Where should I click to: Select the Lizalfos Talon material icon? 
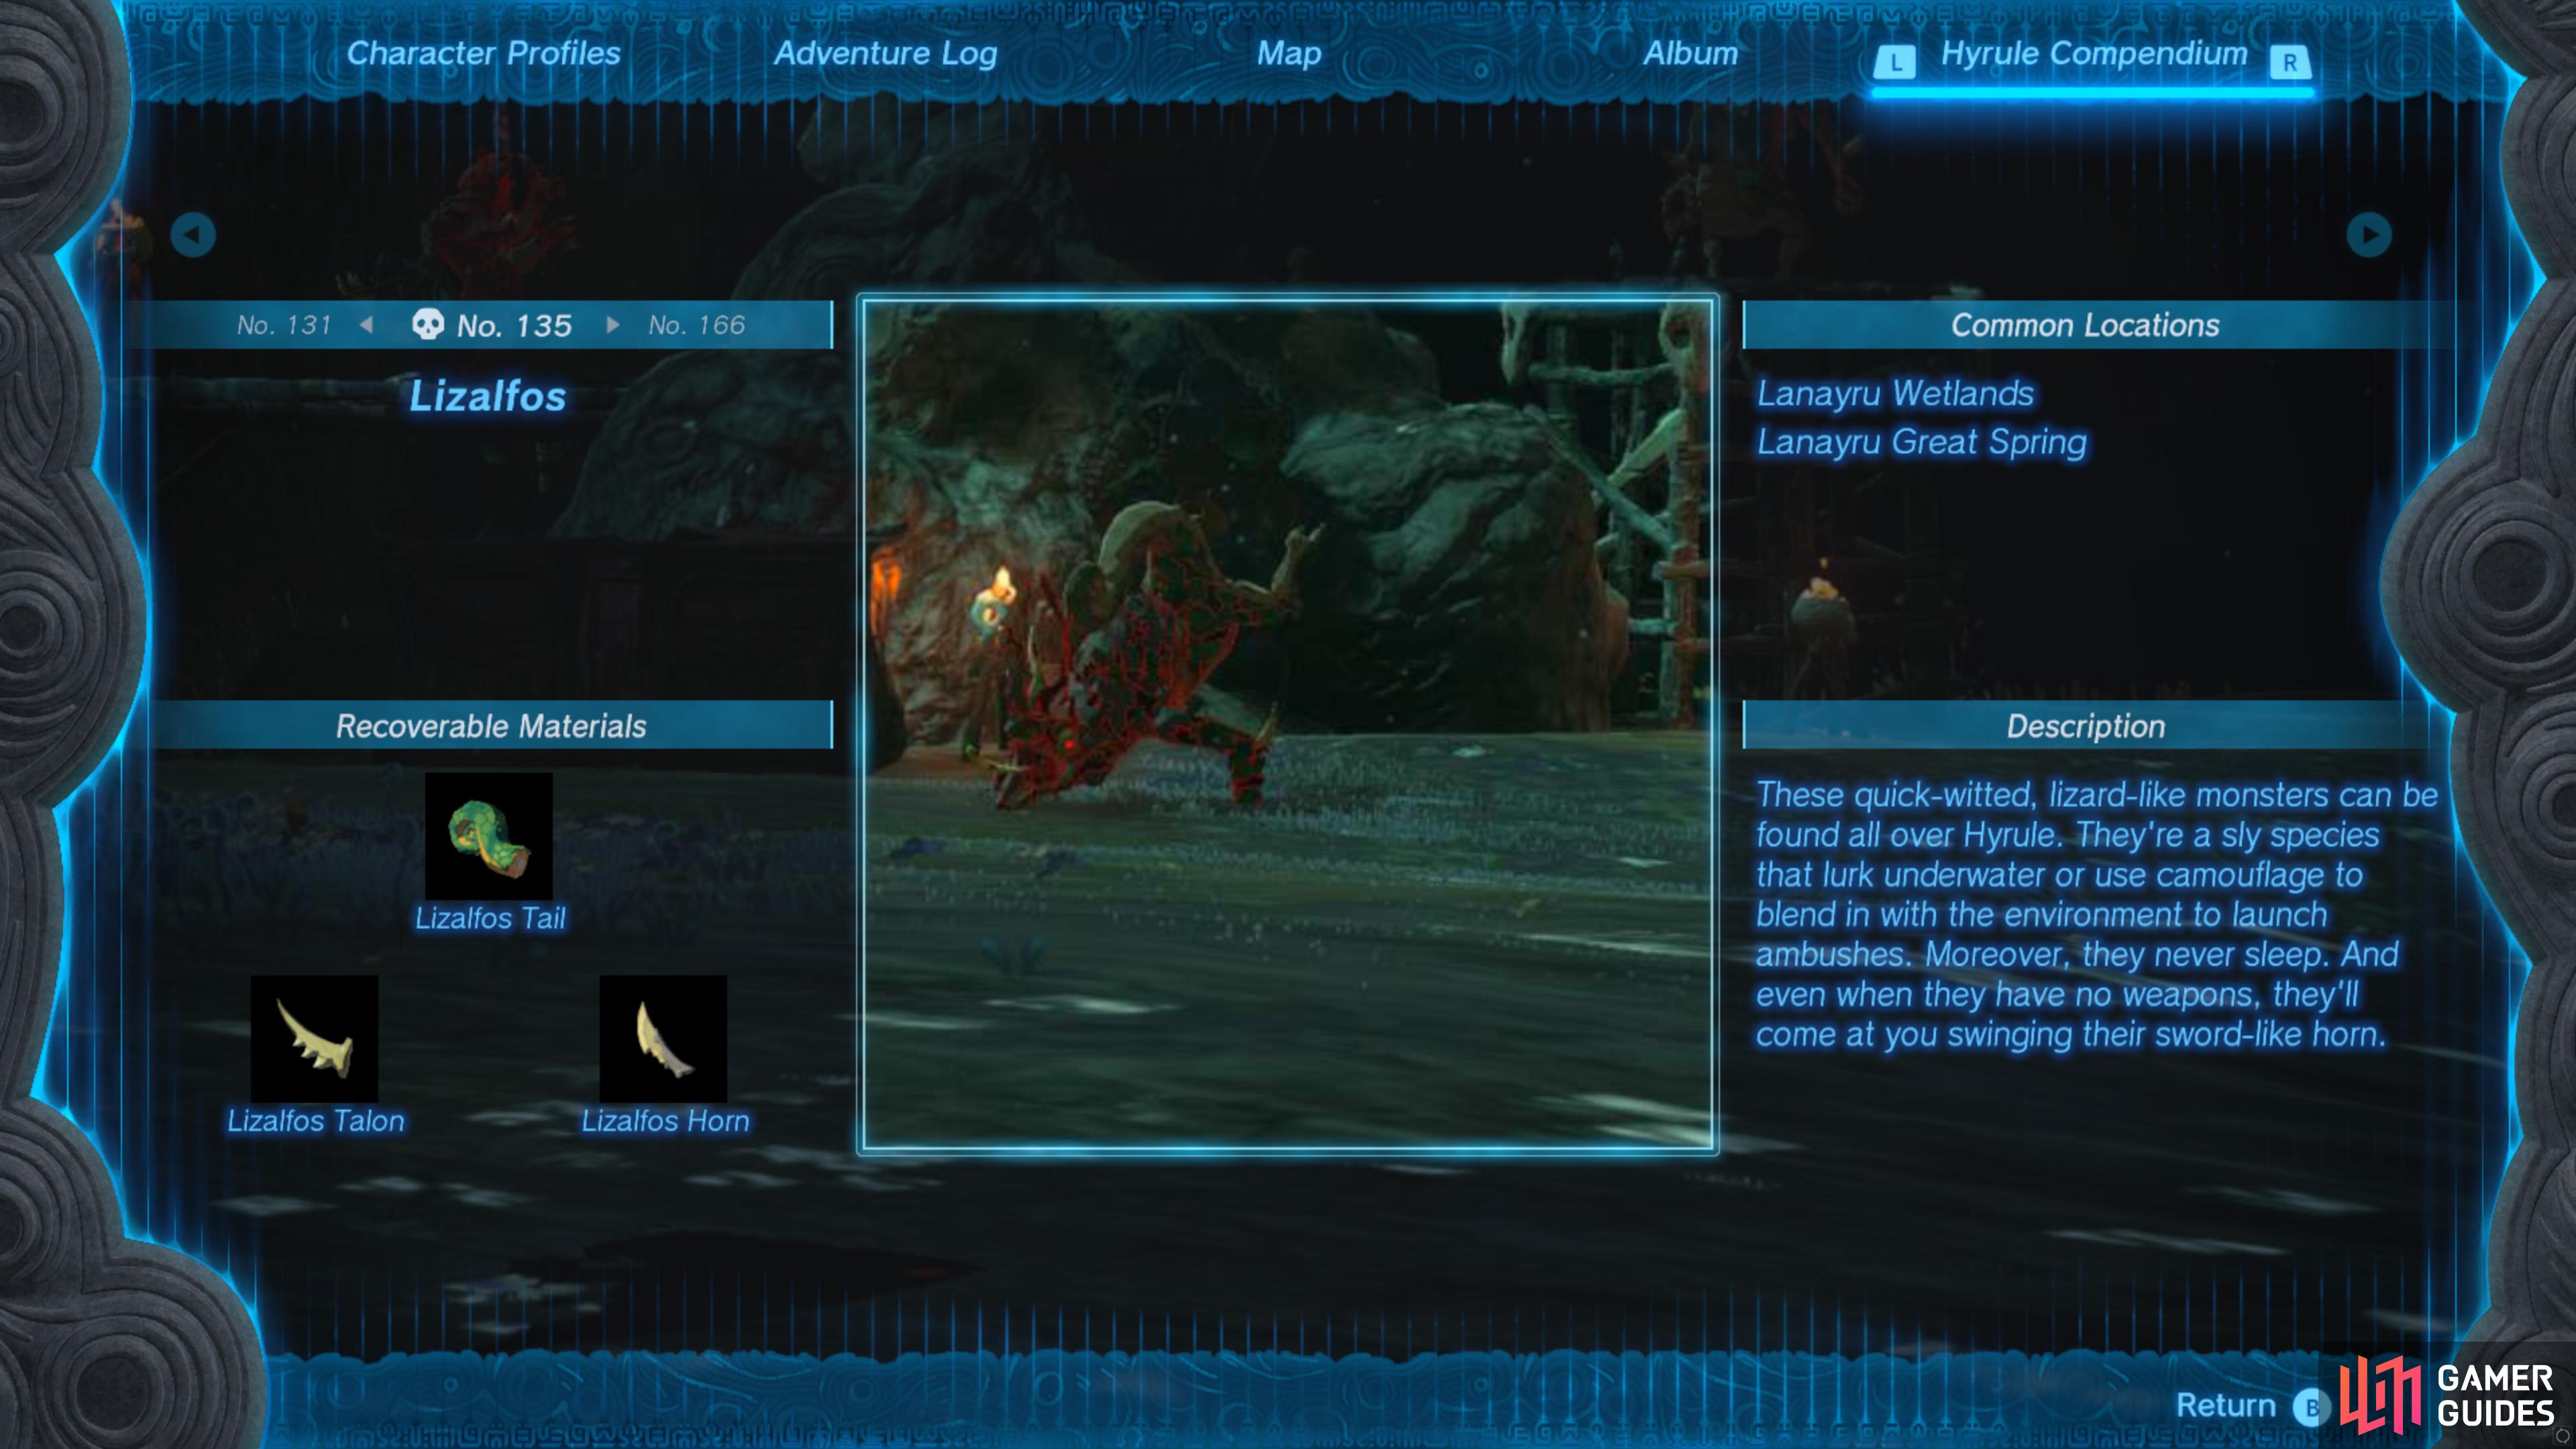pyautogui.click(x=314, y=1039)
